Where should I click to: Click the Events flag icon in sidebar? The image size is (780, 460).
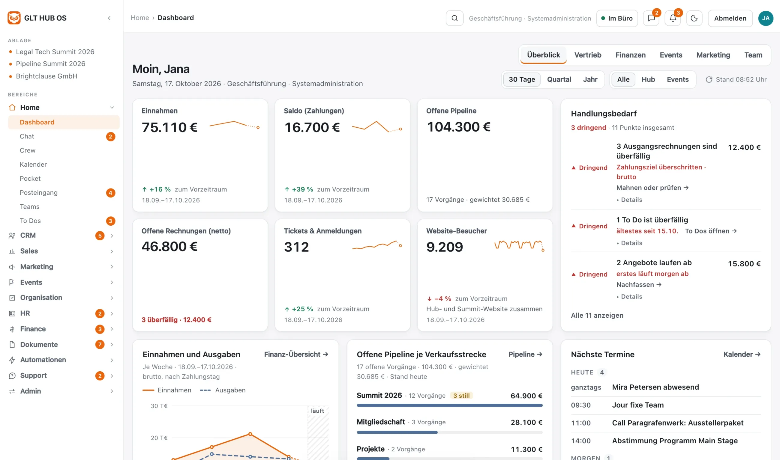[x=12, y=282]
